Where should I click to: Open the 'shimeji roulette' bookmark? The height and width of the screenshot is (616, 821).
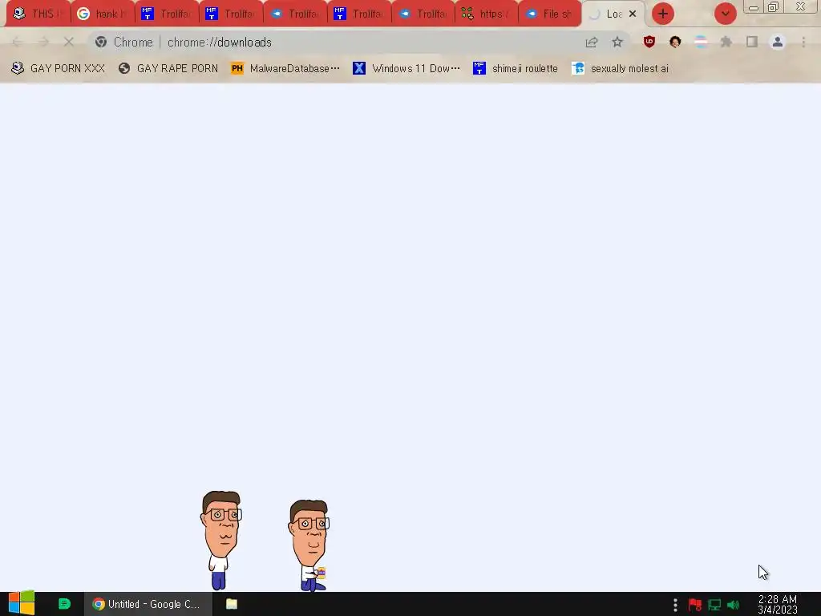pos(516,68)
